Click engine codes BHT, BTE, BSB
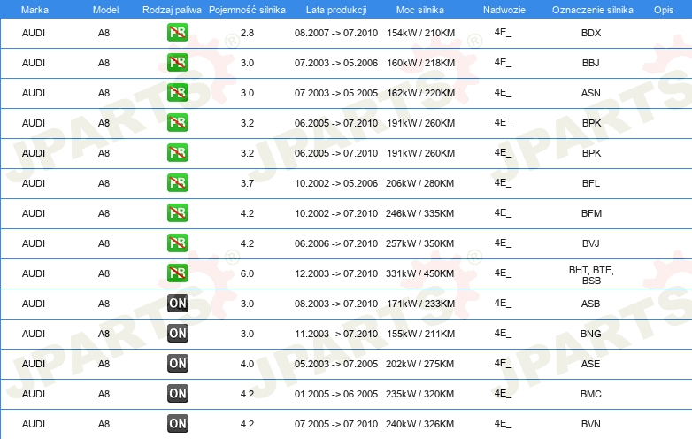Image resolution: width=692 pixels, height=439 pixels. tap(591, 275)
